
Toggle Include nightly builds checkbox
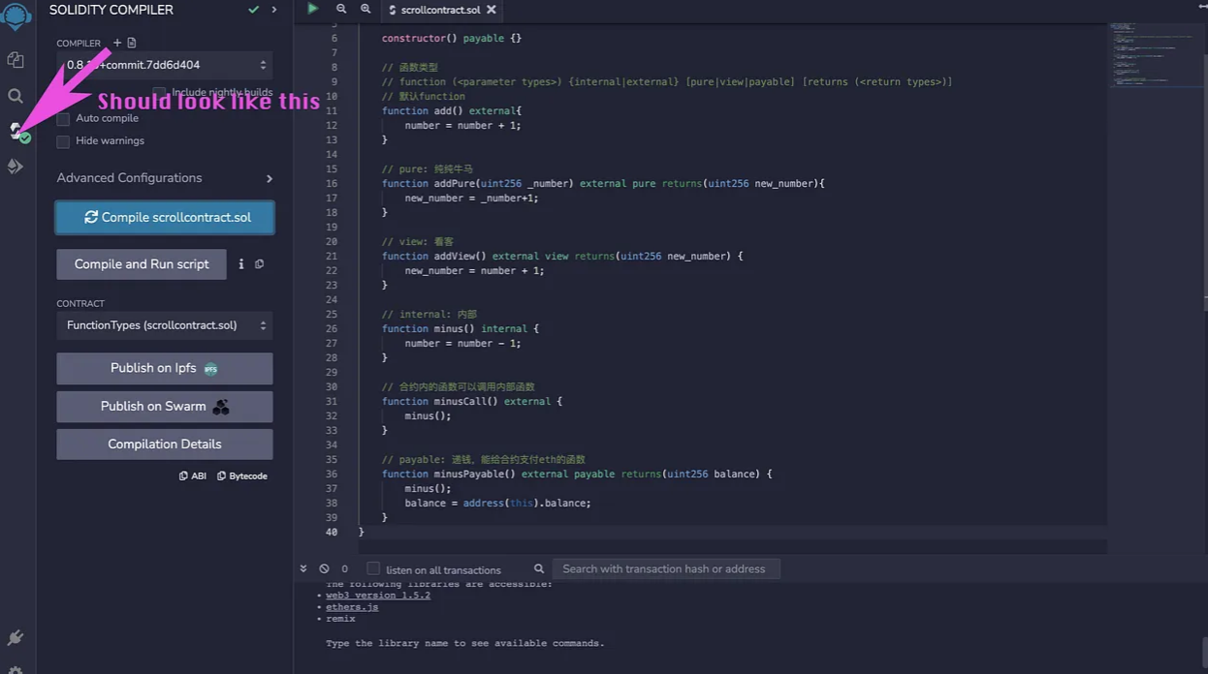[x=159, y=93]
